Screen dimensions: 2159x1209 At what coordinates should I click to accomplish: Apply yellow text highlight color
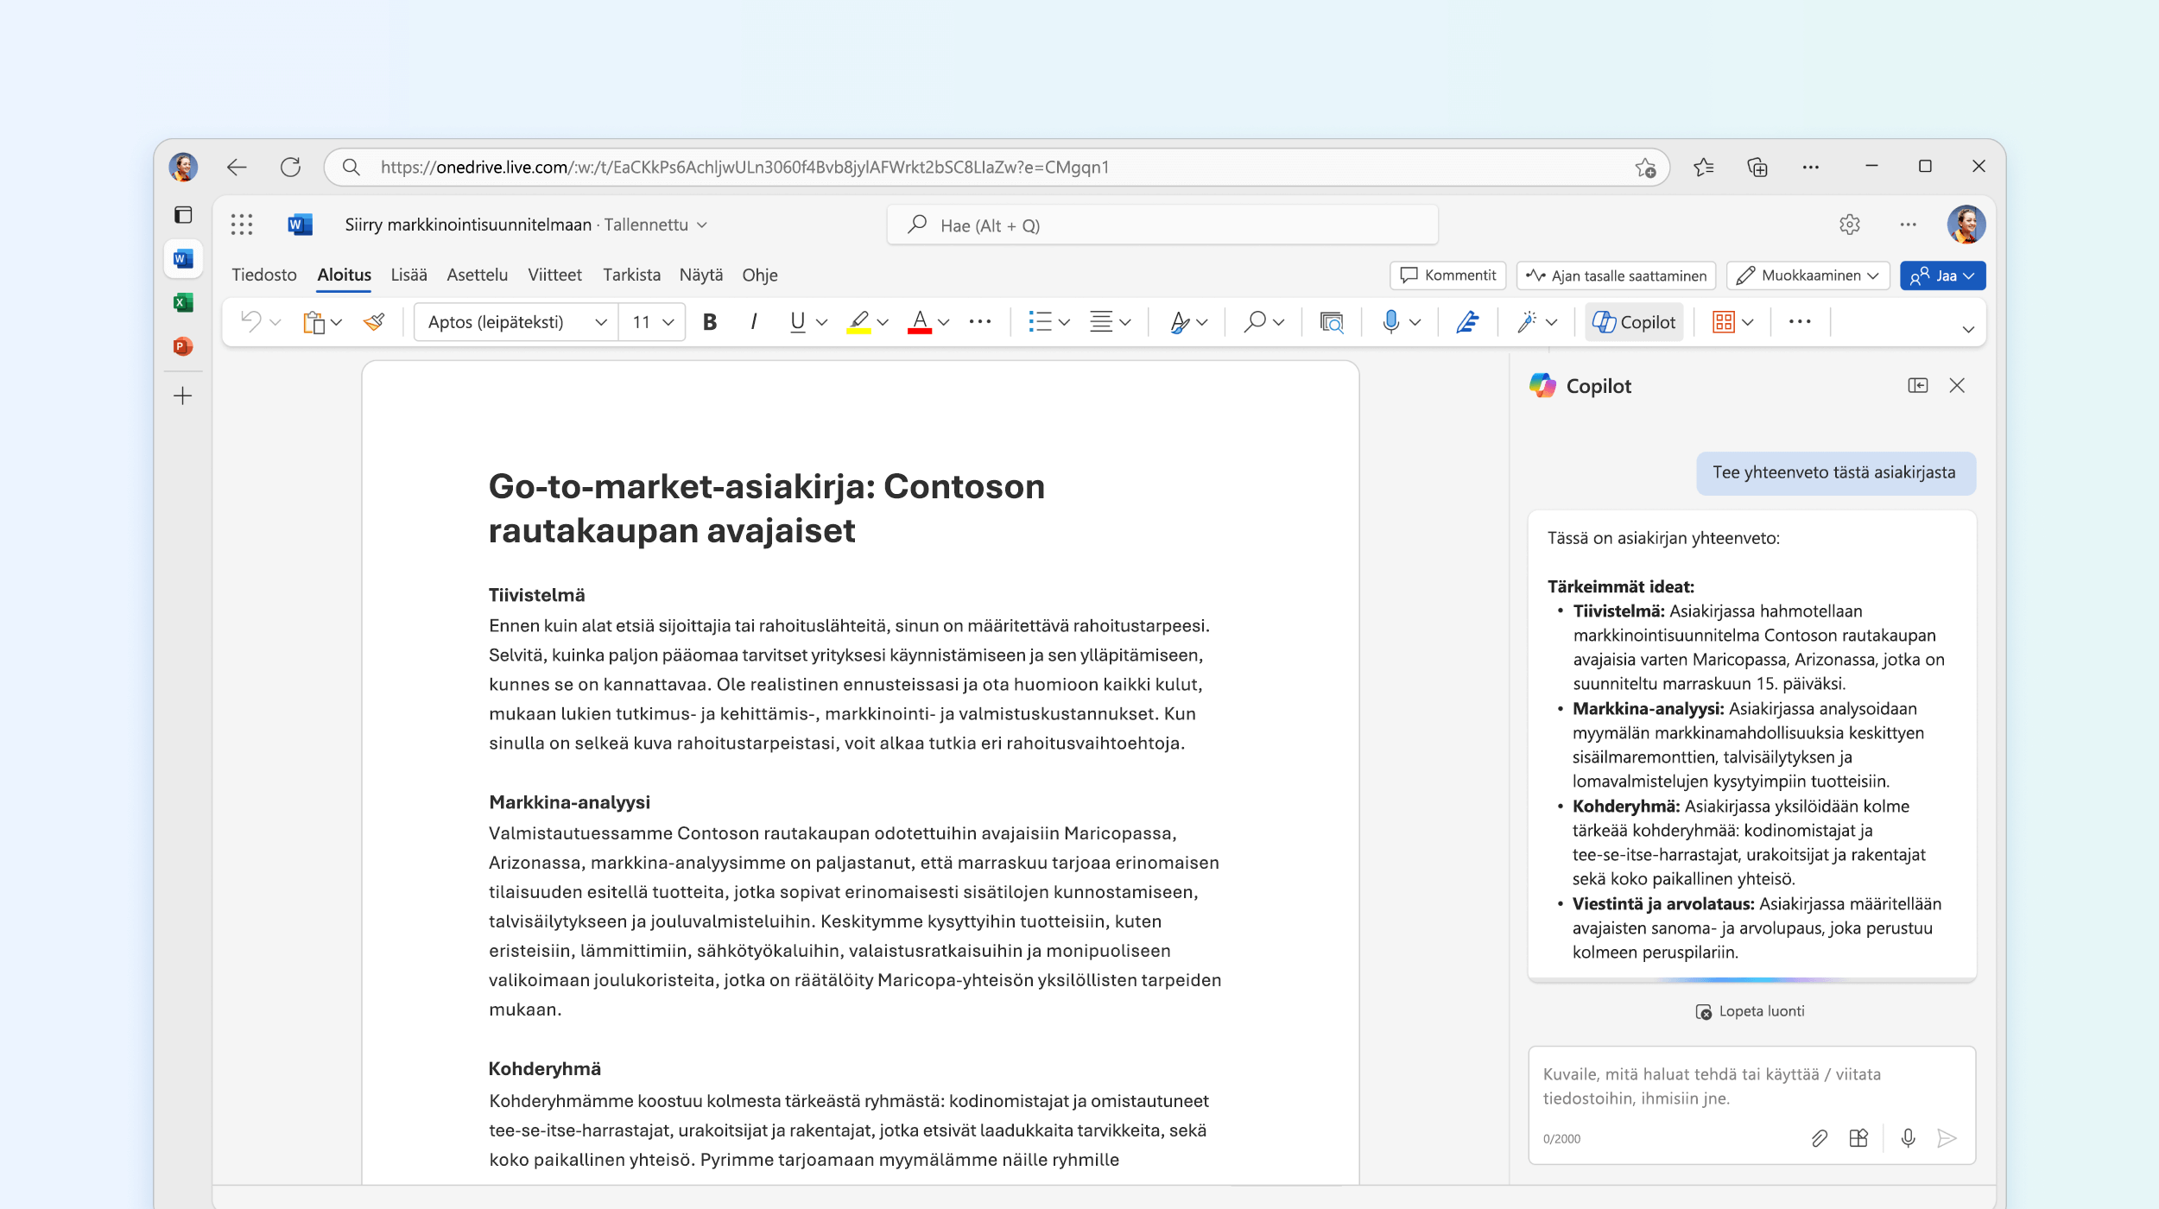pyautogui.click(x=858, y=322)
